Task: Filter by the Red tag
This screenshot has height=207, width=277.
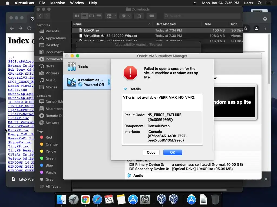Action: click(46, 137)
